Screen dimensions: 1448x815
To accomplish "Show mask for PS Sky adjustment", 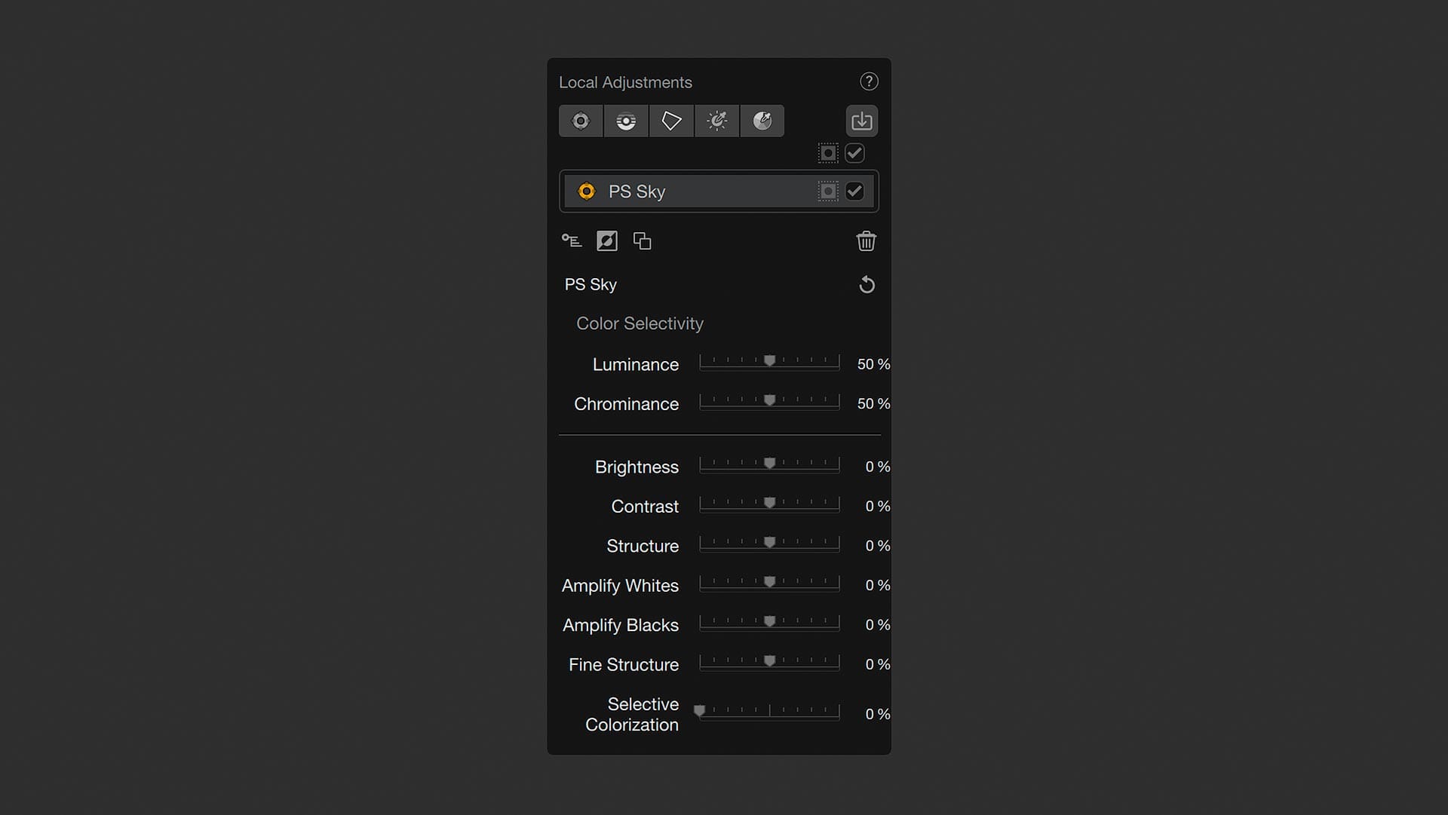I will pos(828,191).
